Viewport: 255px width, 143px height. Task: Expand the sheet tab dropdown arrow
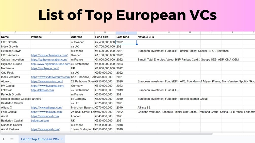[62, 139]
